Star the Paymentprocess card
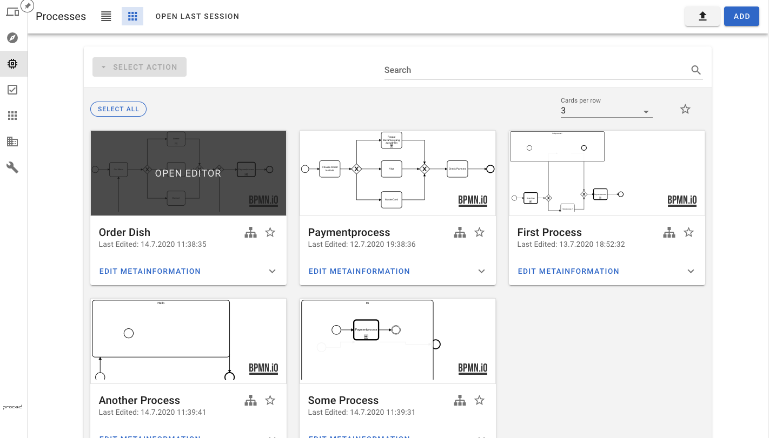769x438 pixels. 480,233
